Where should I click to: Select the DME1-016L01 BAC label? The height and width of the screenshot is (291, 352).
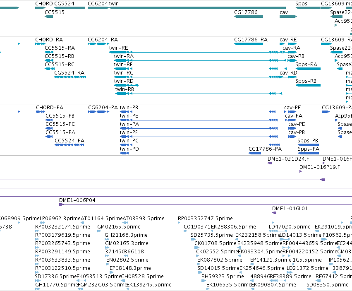(290, 209)
